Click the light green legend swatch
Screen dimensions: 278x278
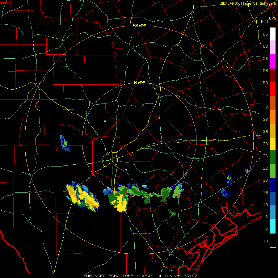(x=273, y=171)
